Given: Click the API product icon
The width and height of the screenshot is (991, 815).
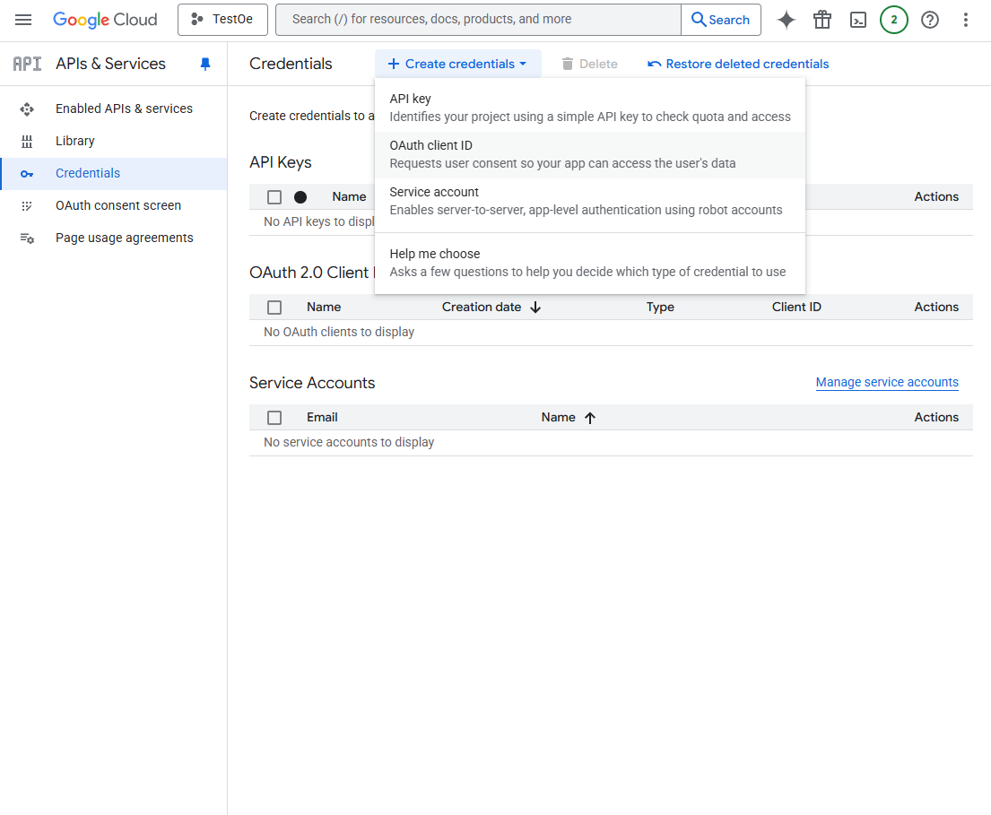Looking at the screenshot, I should (x=27, y=64).
